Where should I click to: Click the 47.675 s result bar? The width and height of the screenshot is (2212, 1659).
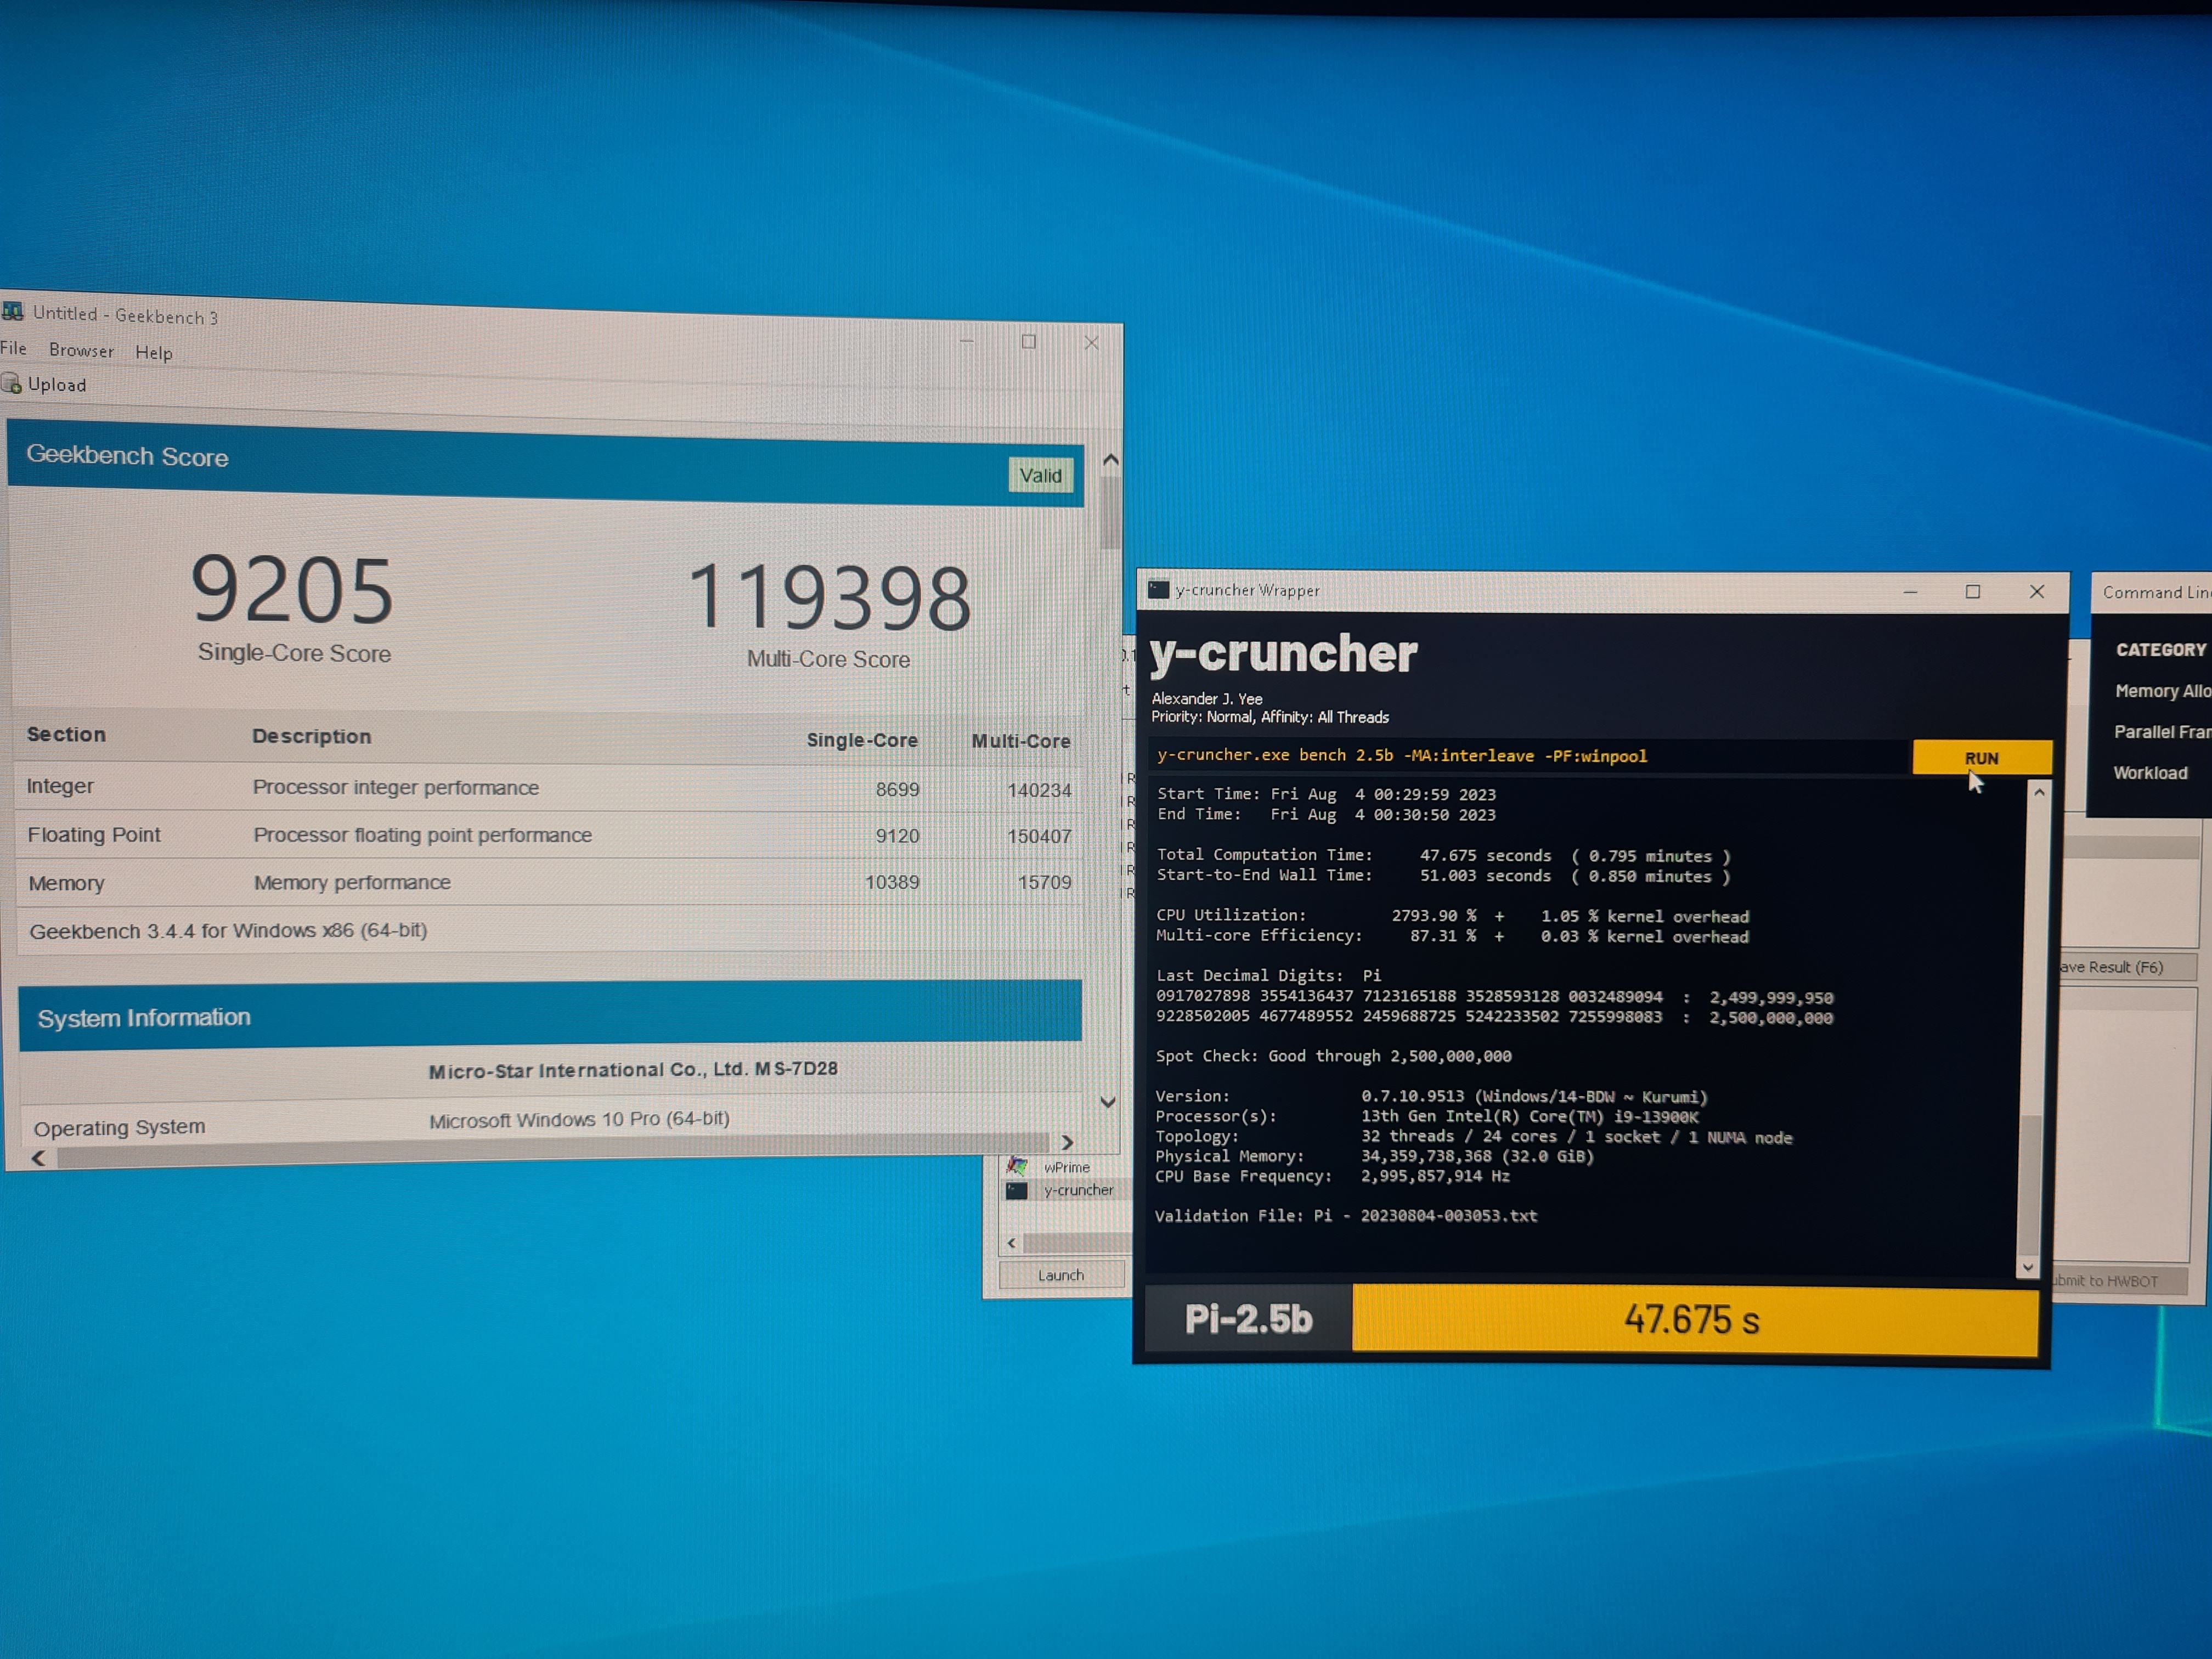pos(1694,1320)
